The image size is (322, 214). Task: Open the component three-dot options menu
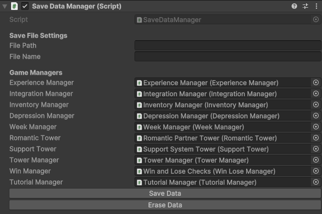(x=316, y=6)
